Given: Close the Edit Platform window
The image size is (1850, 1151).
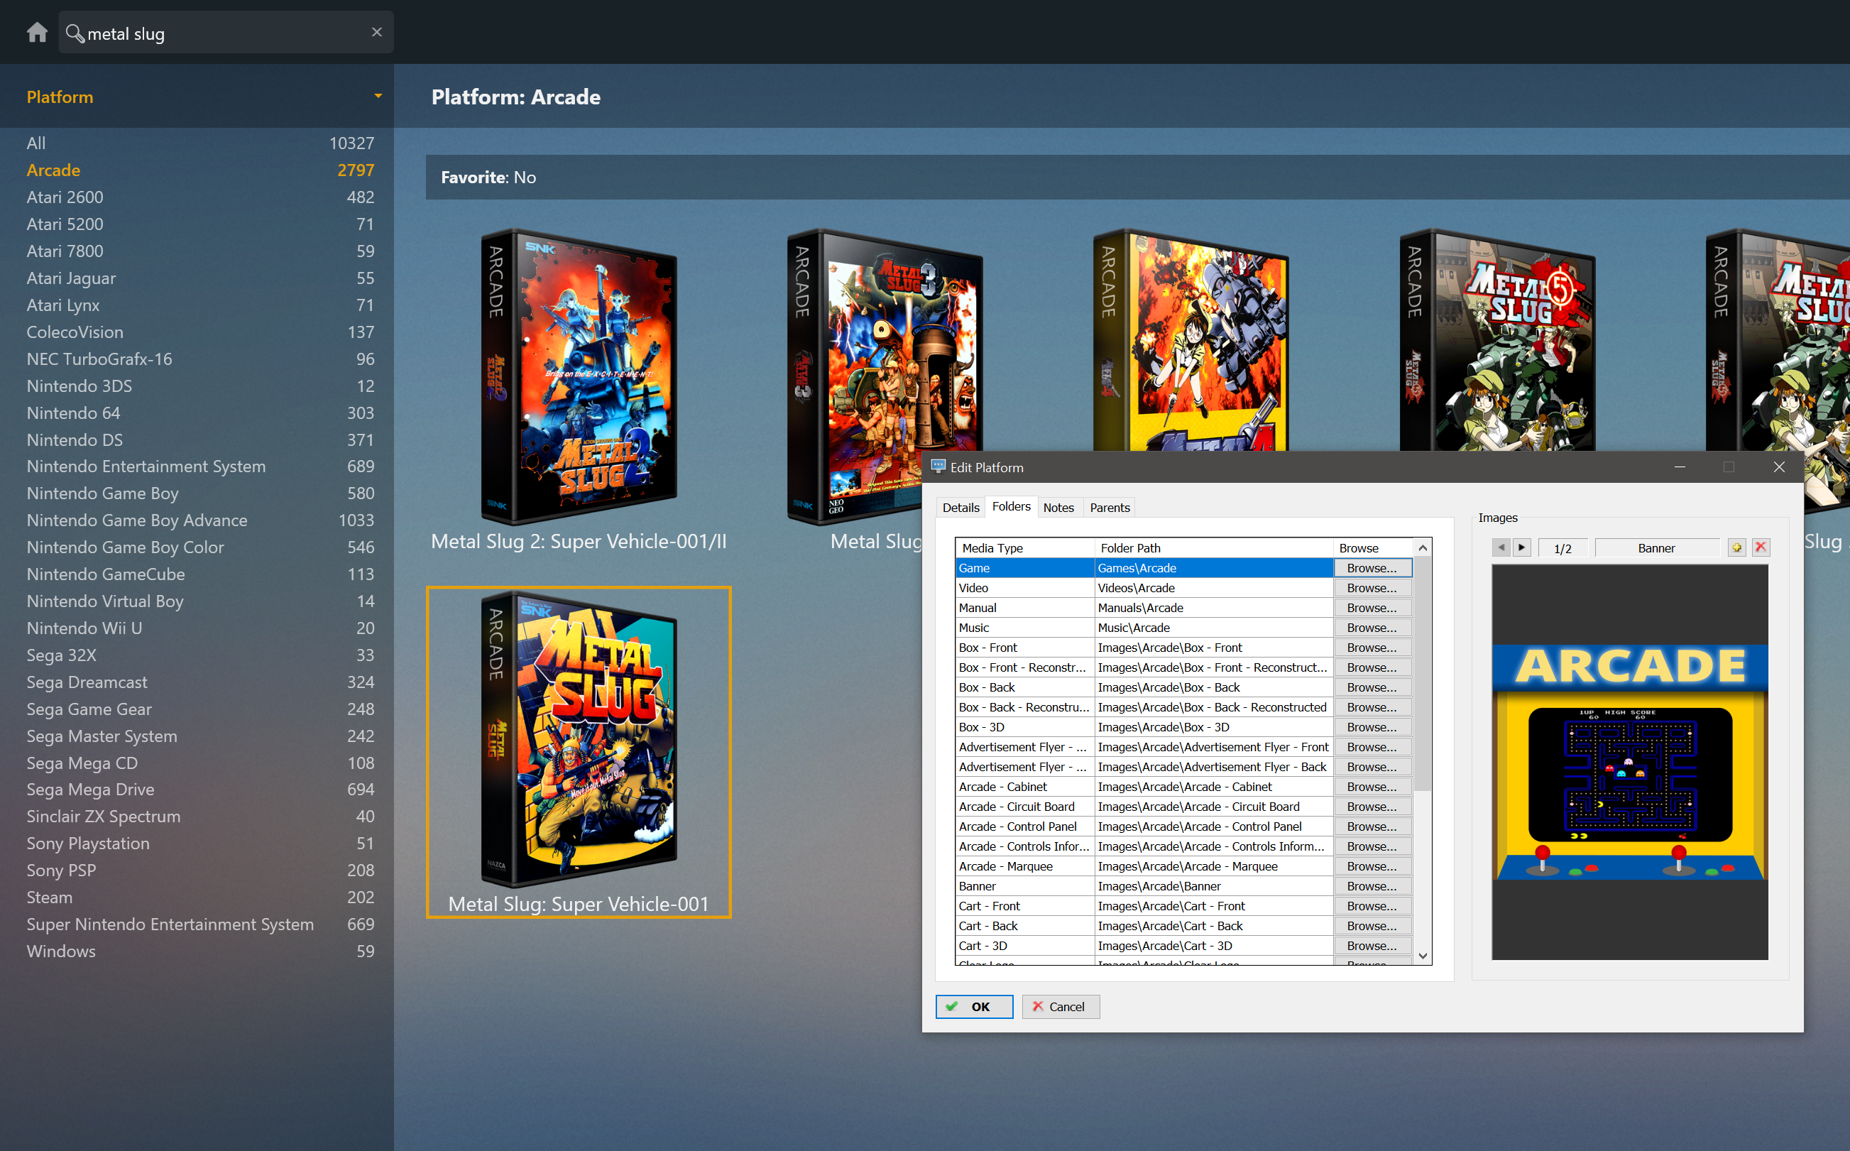Looking at the screenshot, I should pos(1778,467).
